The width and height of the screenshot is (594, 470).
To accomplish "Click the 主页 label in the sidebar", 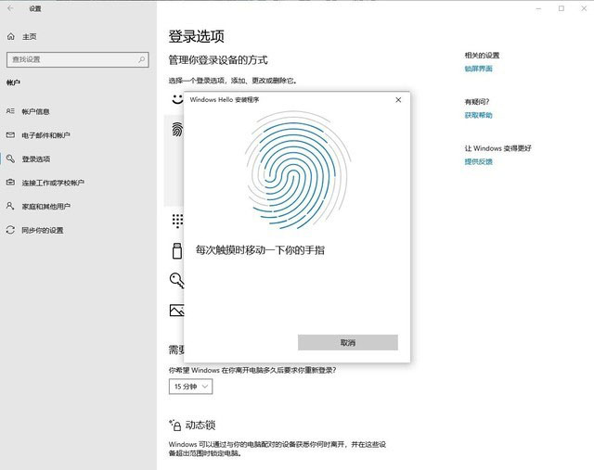I will [x=30, y=37].
